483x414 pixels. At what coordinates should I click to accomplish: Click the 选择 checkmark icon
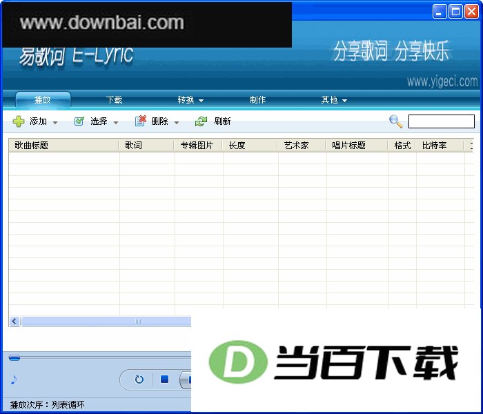[79, 121]
